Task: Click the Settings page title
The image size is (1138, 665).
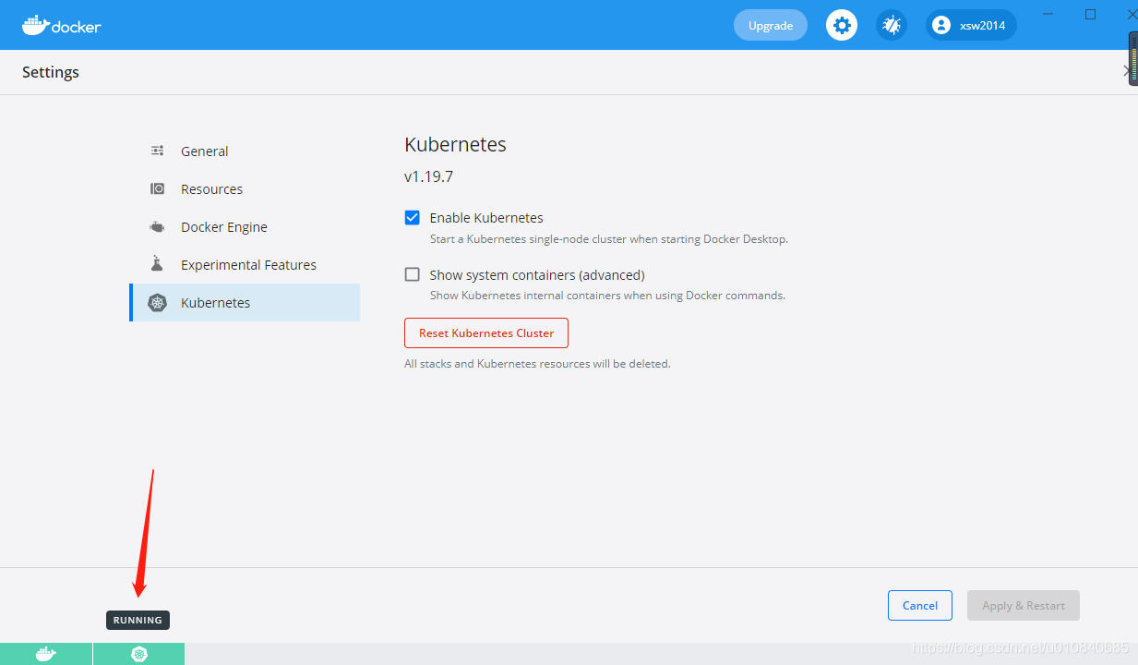Action: click(x=51, y=72)
